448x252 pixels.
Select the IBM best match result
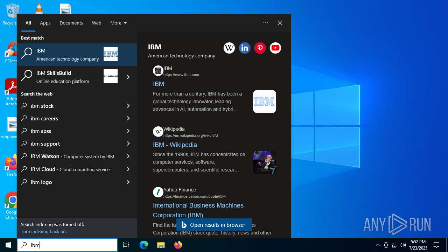pos(77,55)
